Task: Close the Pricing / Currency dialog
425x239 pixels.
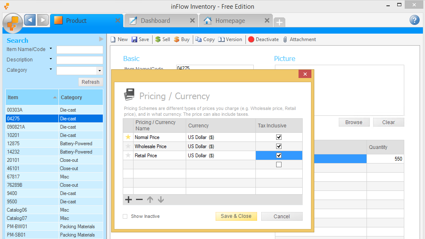Action: [305, 74]
